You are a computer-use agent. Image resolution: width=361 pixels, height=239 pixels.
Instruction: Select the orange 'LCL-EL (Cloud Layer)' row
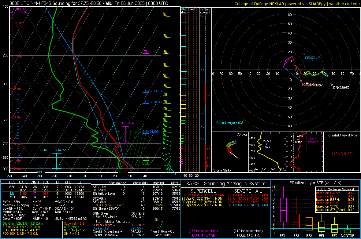coord(136,205)
